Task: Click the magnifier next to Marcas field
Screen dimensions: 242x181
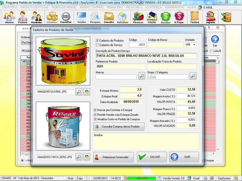Action: pyautogui.click(x=142, y=76)
